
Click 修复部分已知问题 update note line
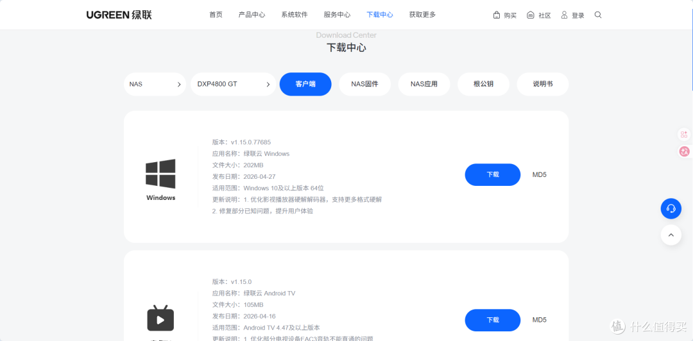coord(262,211)
